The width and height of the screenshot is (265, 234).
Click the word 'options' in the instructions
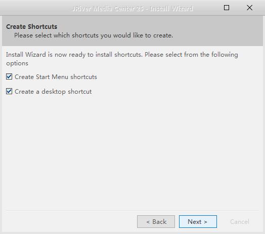click(x=17, y=63)
